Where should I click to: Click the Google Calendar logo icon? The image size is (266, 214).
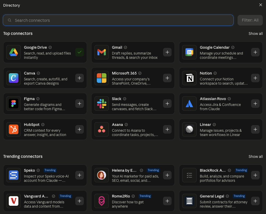click(189, 52)
